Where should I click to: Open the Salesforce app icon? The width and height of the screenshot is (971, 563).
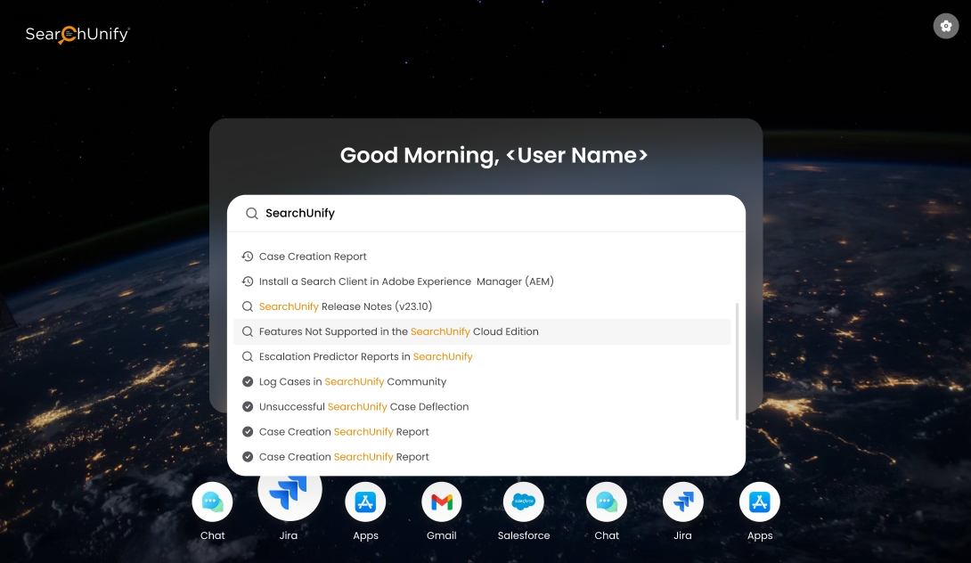[x=523, y=502]
